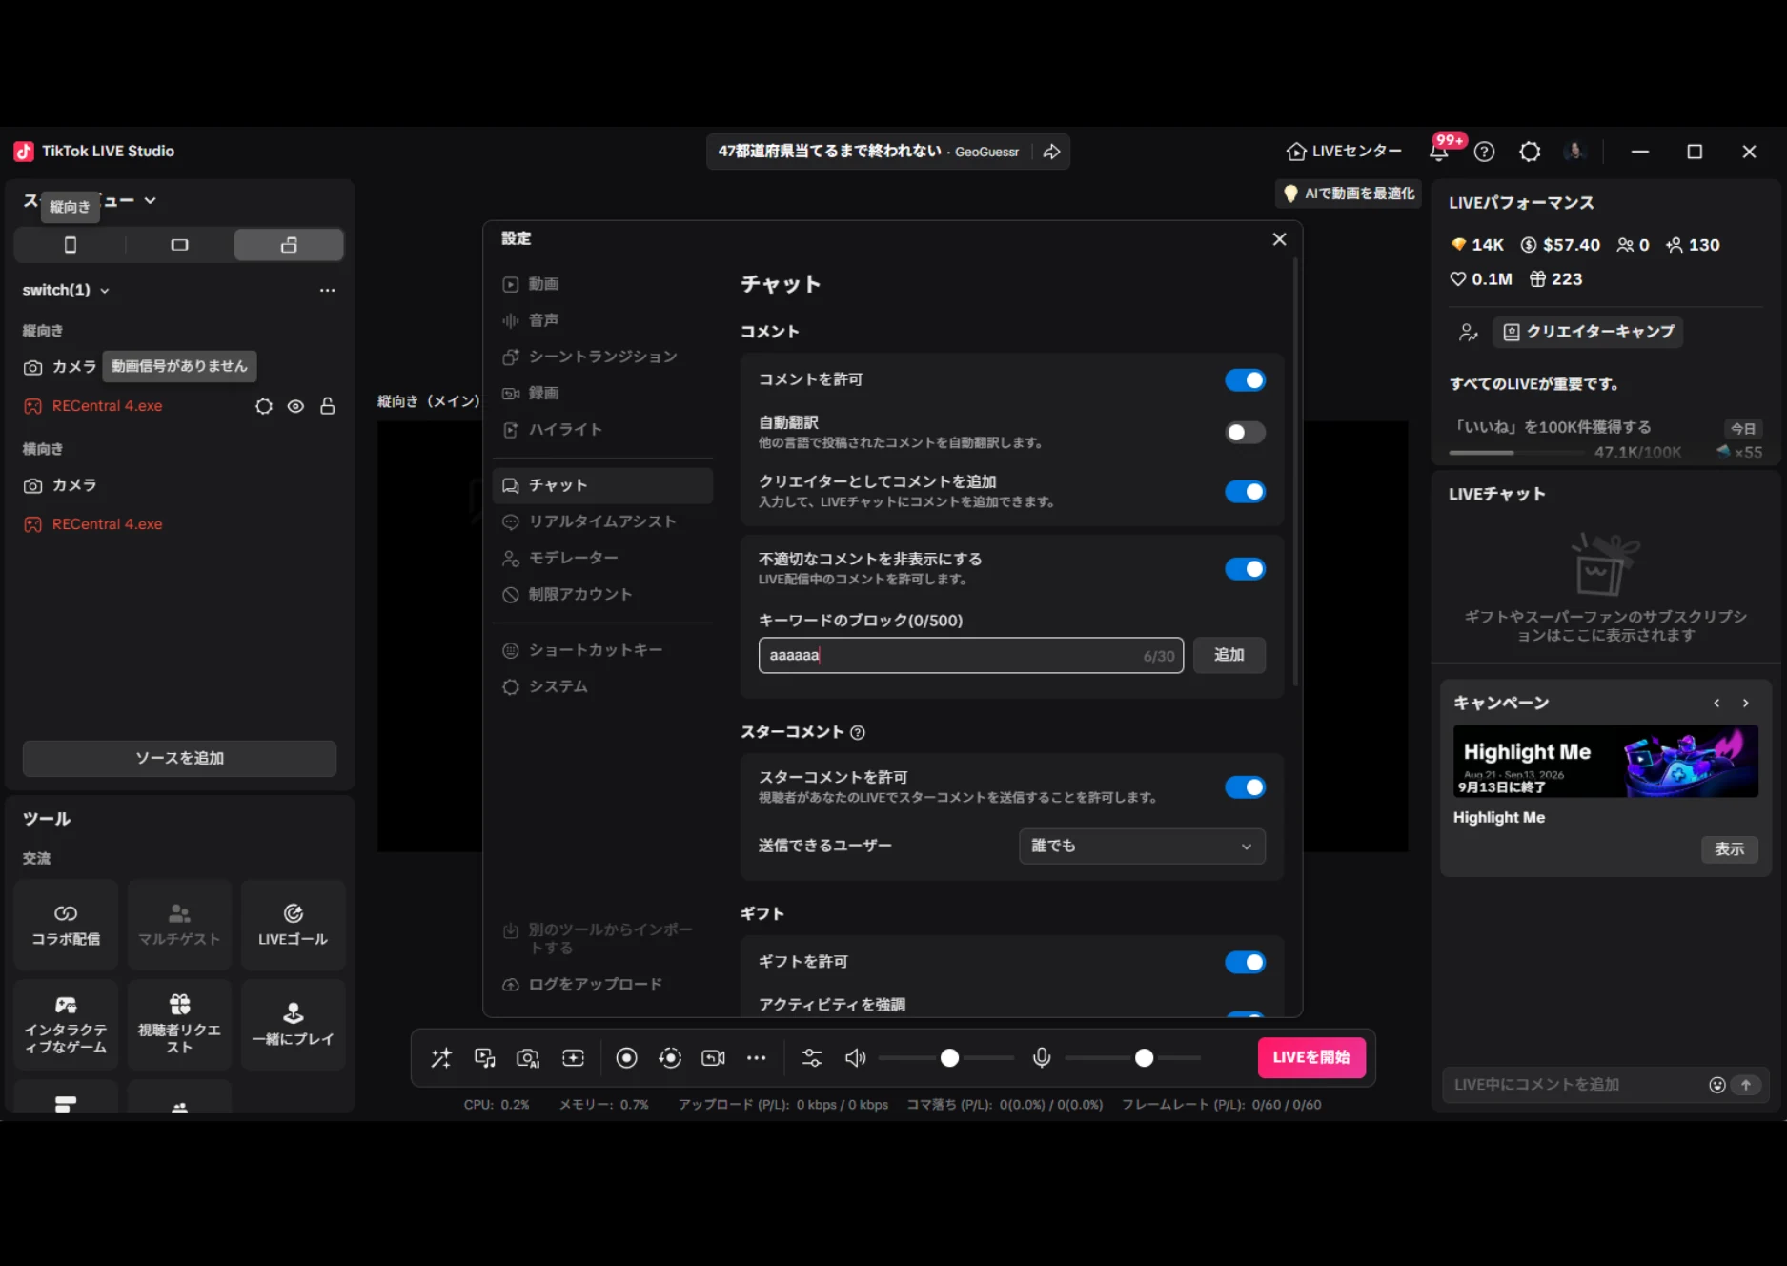Open the audio mixer sliders icon
This screenshot has width=1787, height=1266.
[812, 1057]
